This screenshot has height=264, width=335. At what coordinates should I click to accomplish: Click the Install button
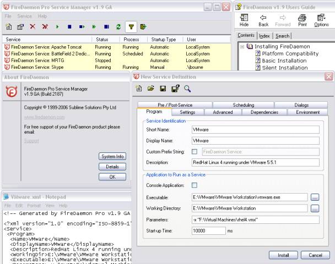[x=283, y=255]
